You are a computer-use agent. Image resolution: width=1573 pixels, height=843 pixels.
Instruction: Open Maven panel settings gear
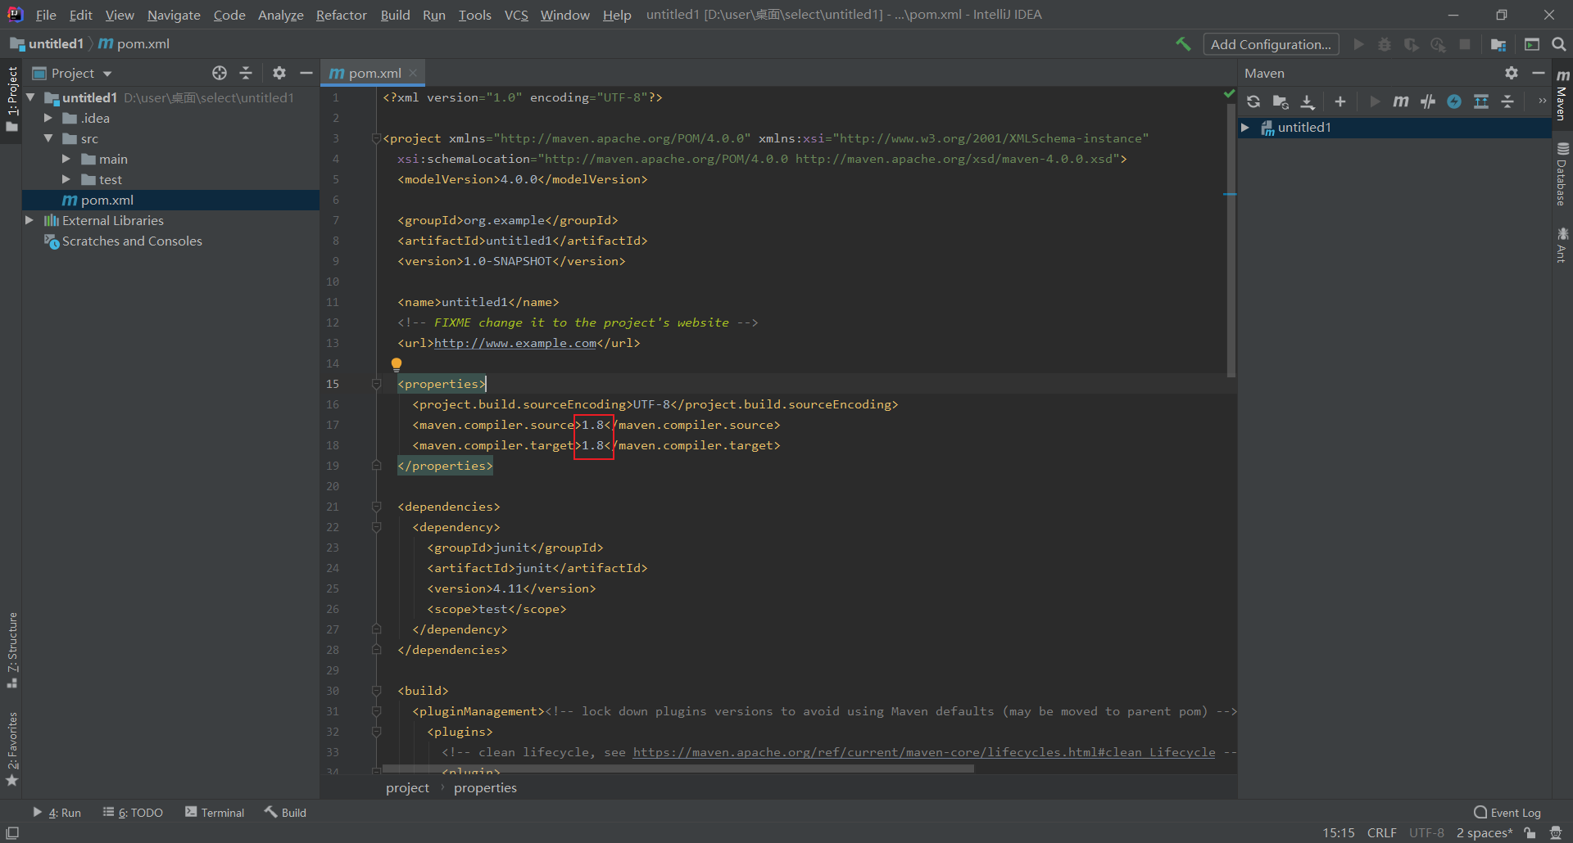[x=1511, y=73]
